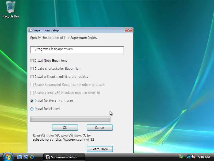
Task: Click the muted volume tray icon
Action: coord(193,157)
